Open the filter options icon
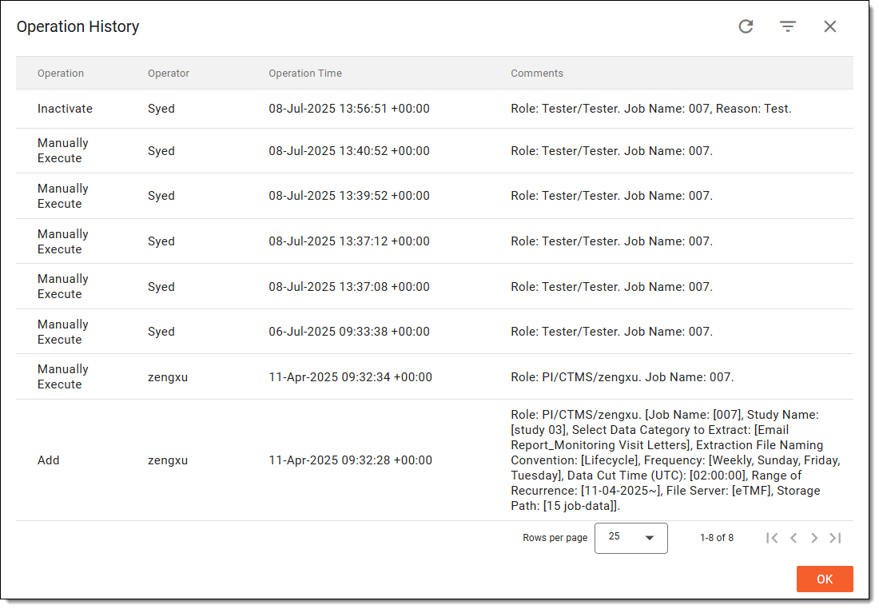 click(788, 26)
